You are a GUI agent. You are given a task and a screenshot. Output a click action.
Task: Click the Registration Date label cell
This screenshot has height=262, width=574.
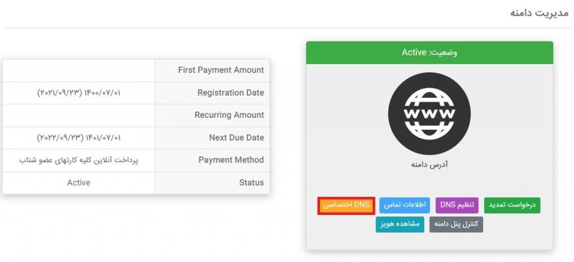[x=212, y=93]
